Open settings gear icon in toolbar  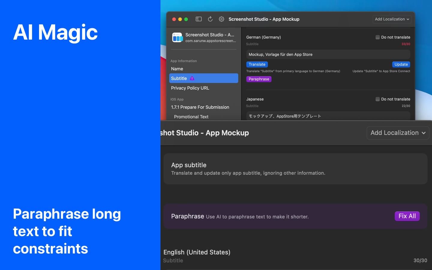(221, 19)
